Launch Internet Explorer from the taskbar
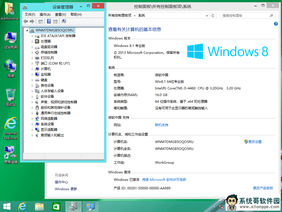The image size is (282, 212). [23, 206]
